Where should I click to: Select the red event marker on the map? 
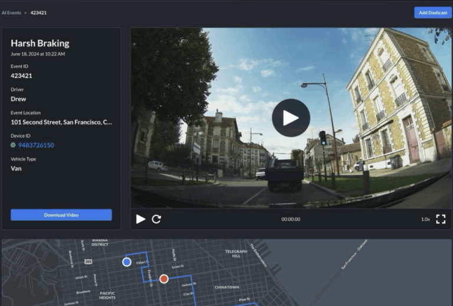[164, 279]
